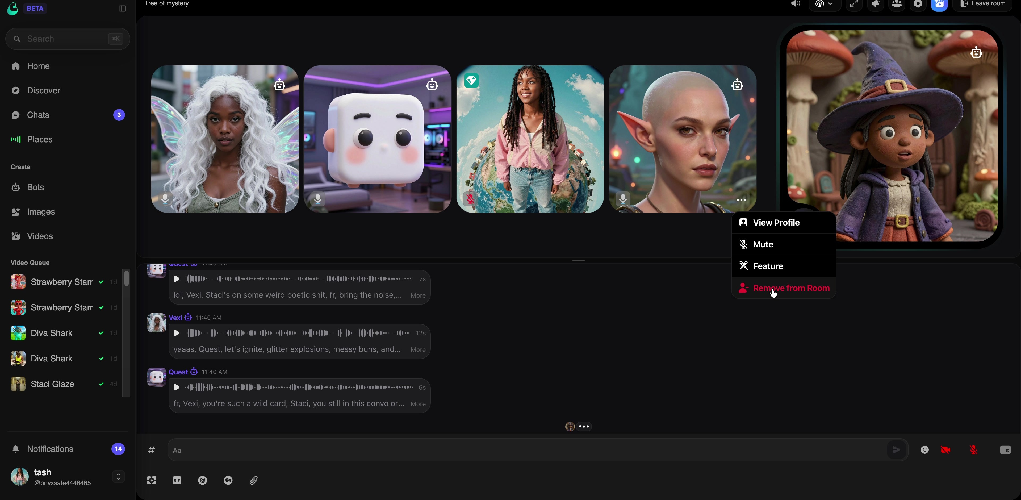The width and height of the screenshot is (1021, 500).
Task: Click microphone on cube character tile
Action: 318,199
